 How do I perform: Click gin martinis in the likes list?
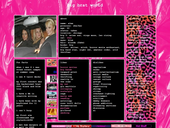click(68, 86)
